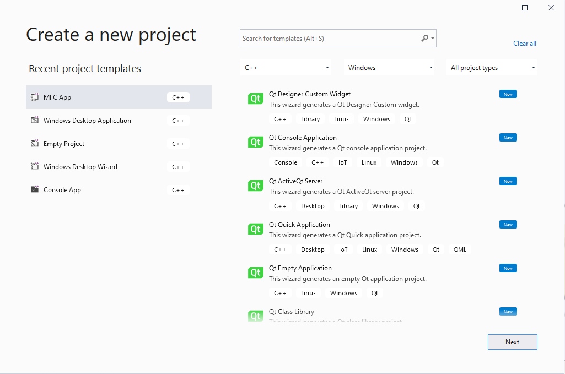Viewport: 565px width, 374px height.
Task: Click Linux tag under Qt Empty Application
Action: pyautogui.click(x=309, y=293)
